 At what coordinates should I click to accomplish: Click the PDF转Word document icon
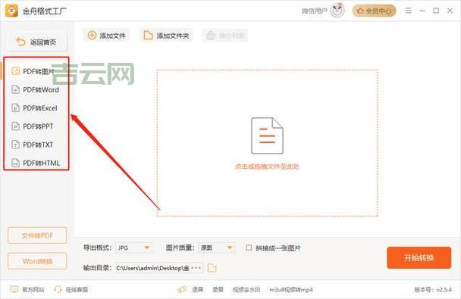[15, 89]
